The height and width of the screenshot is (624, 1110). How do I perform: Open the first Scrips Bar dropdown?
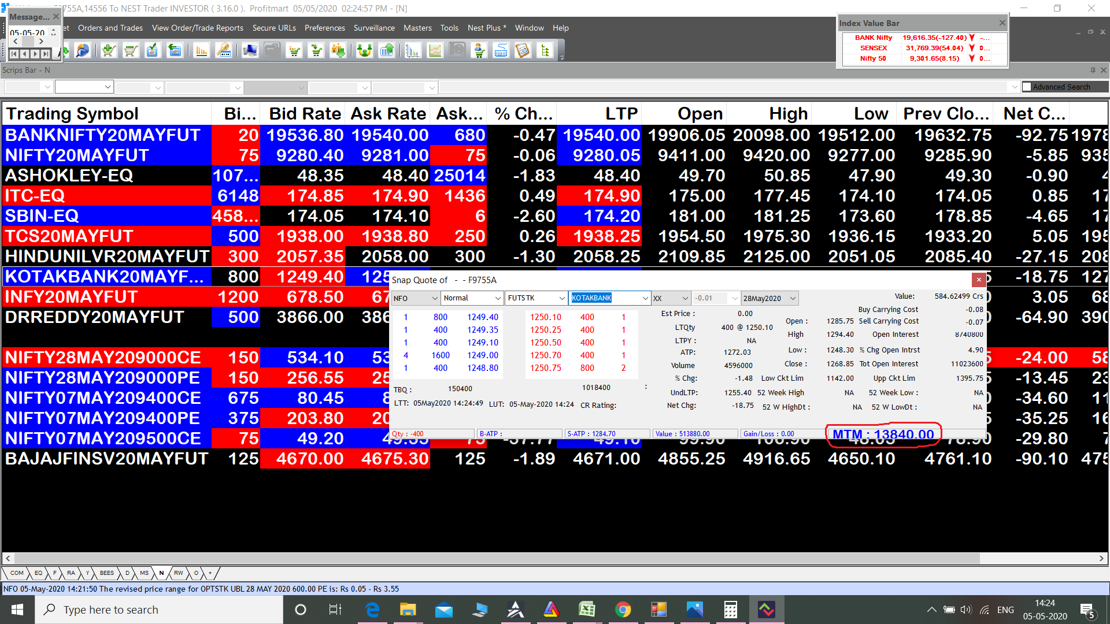47,87
